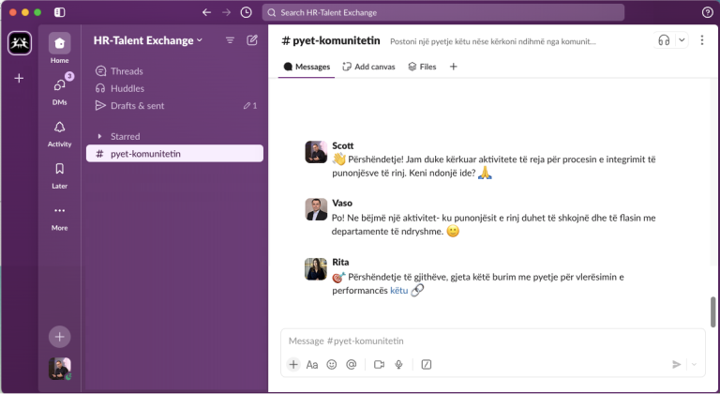The width and height of the screenshot is (720, 394).
Task: Open the "këtu" link in Rita's message
Action: point(398,291)
